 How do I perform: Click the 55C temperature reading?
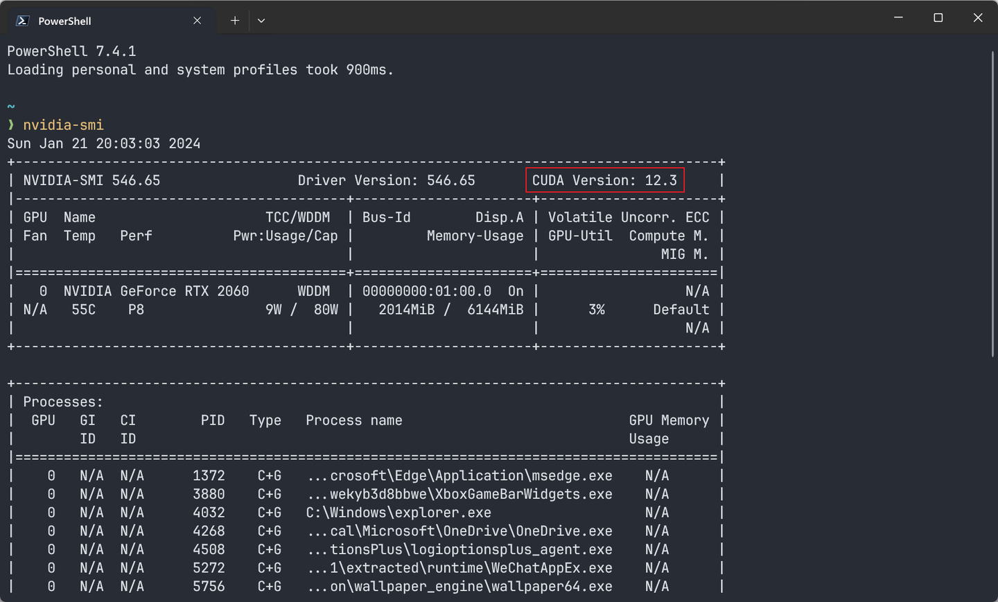[x=83, y=309]
